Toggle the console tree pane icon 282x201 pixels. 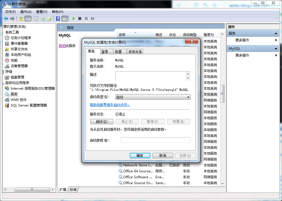point(28,19)
